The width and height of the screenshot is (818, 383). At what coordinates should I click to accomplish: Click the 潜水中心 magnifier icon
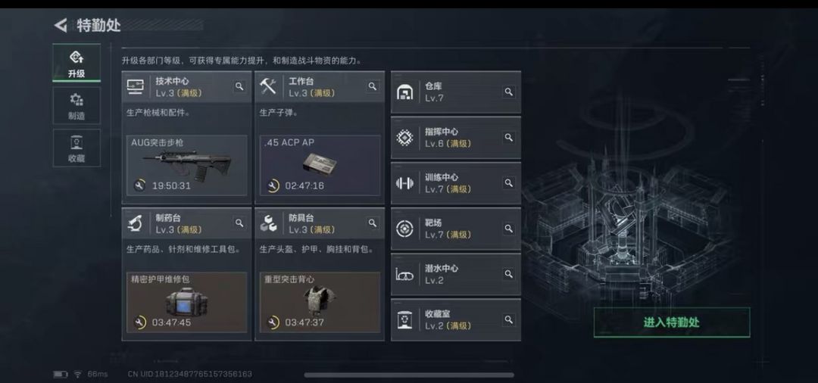508,274
